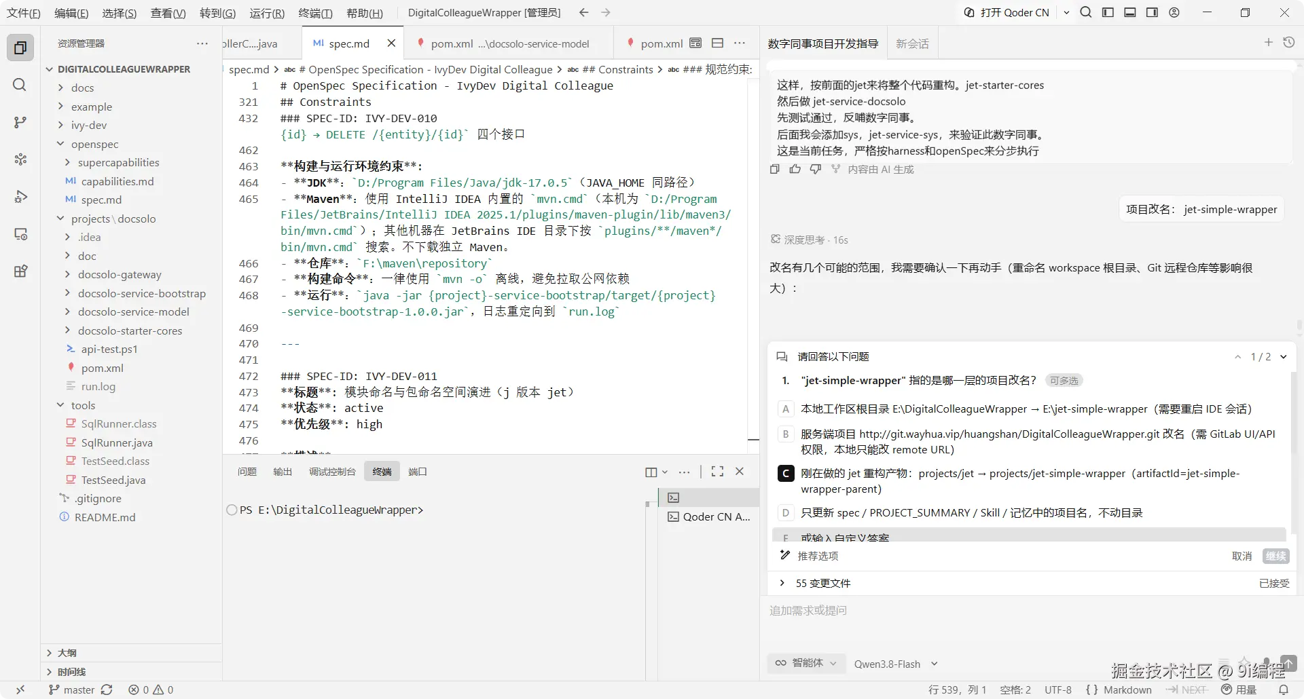
Task: Toggle the bottom panel layout button
Action: click(1130, 12)
